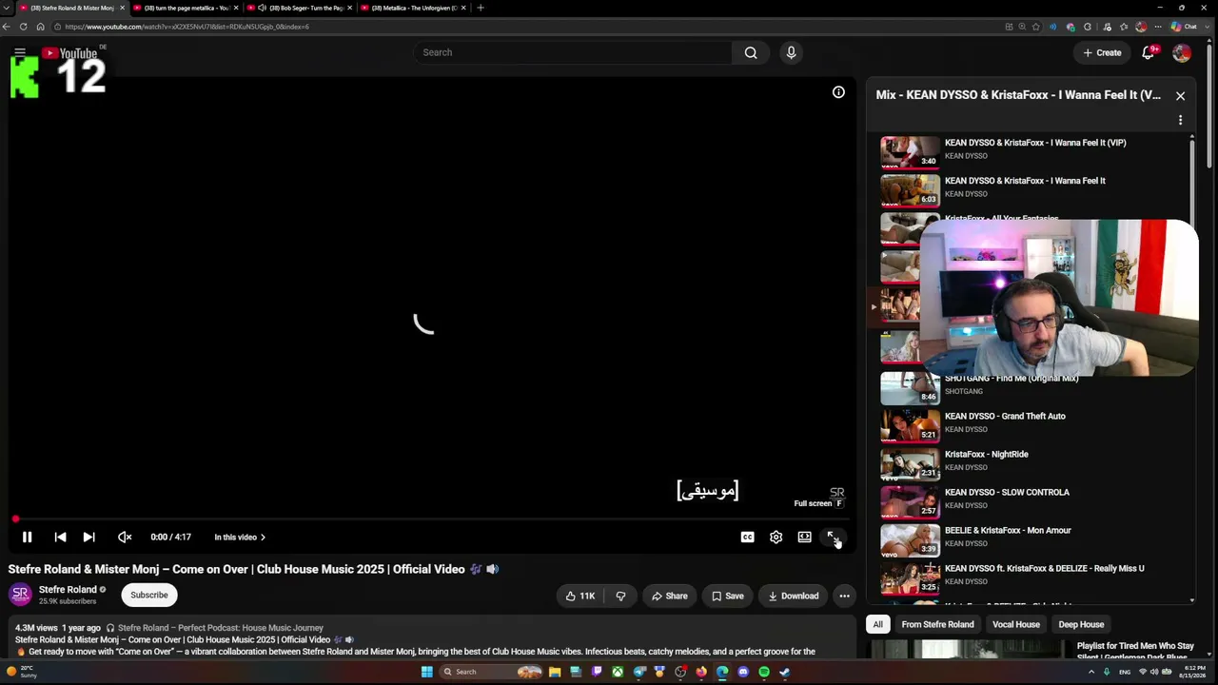Download the video

793,597
